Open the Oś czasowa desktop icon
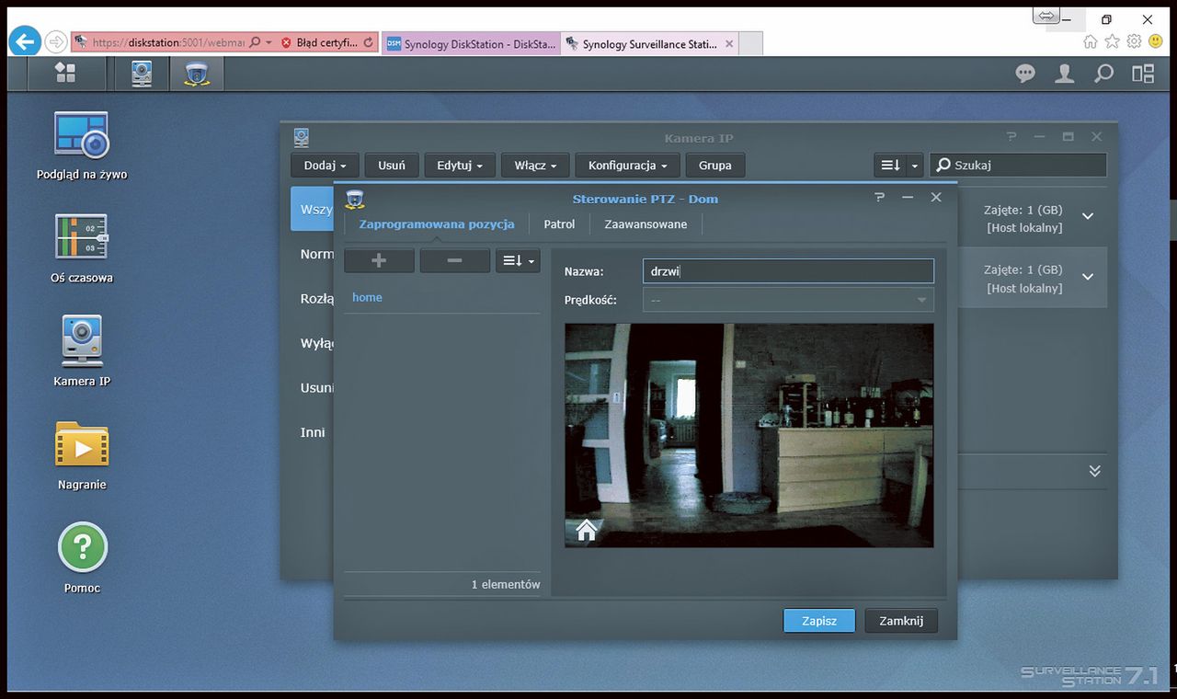Screen dimensions: 1177x699 82,248
